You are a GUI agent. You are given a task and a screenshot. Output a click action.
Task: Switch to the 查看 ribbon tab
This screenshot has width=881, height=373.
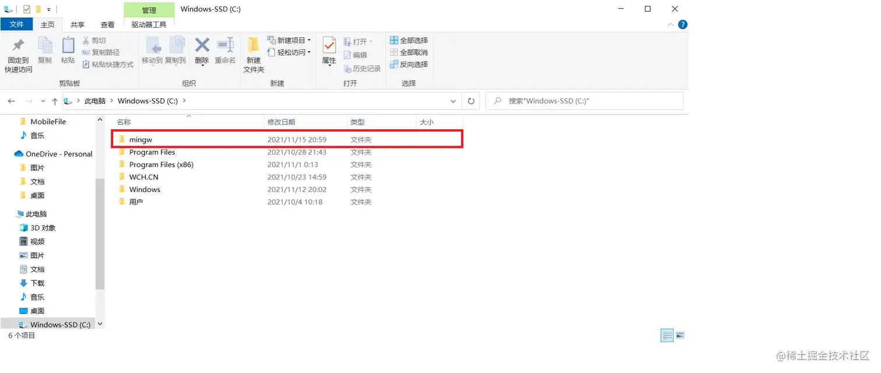click(107, 24)
